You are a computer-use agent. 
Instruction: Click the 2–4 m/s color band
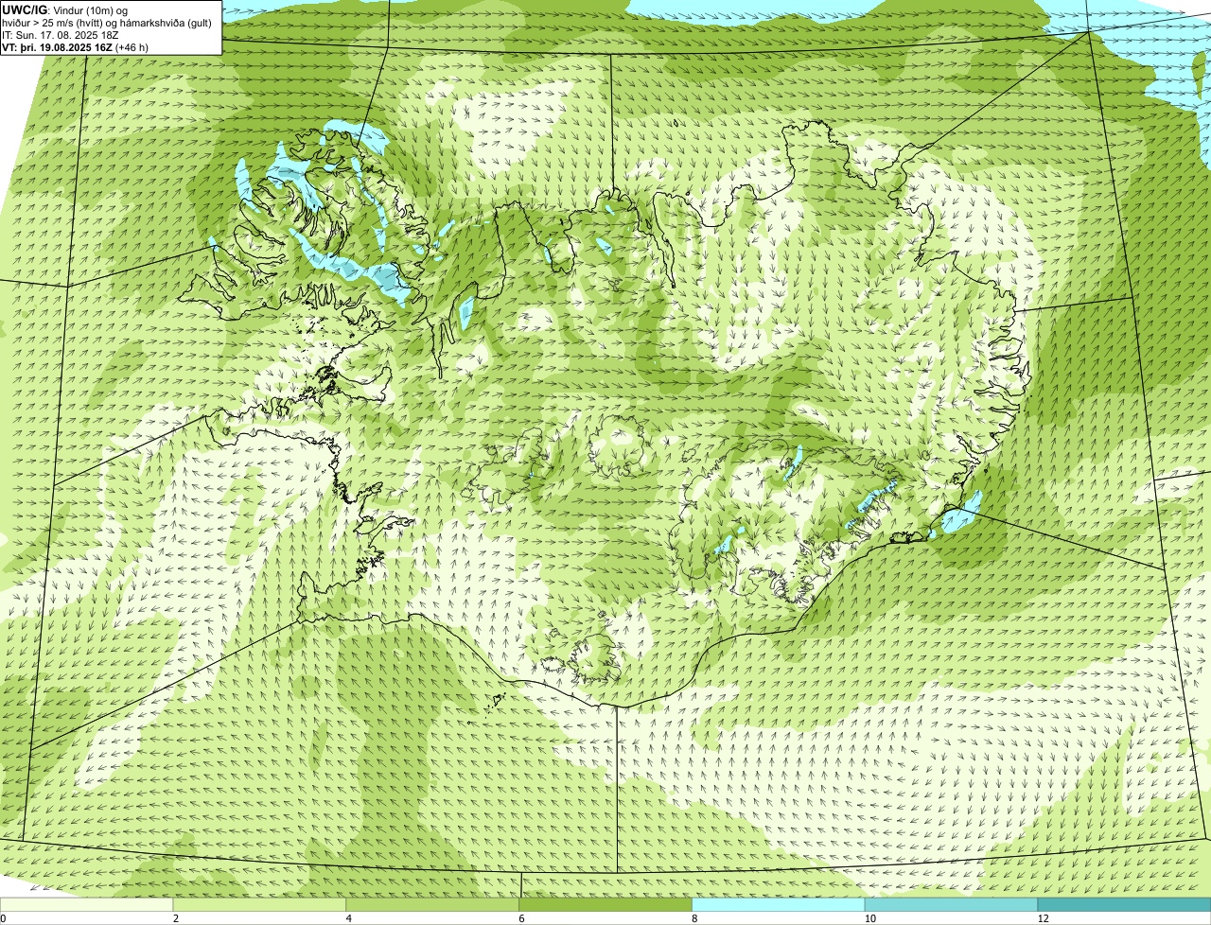[x=260, y=905]
